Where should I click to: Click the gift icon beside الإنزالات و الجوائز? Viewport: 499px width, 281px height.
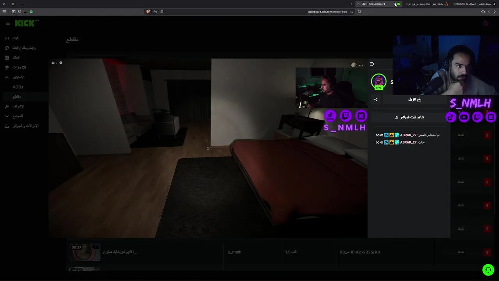[7, 126]
